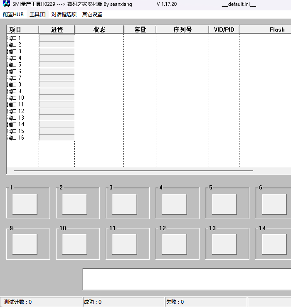Image resolution: width=291 pixels, height=307 pixels.
Task: Click the 进程 column header
Action: coord(57,29)
